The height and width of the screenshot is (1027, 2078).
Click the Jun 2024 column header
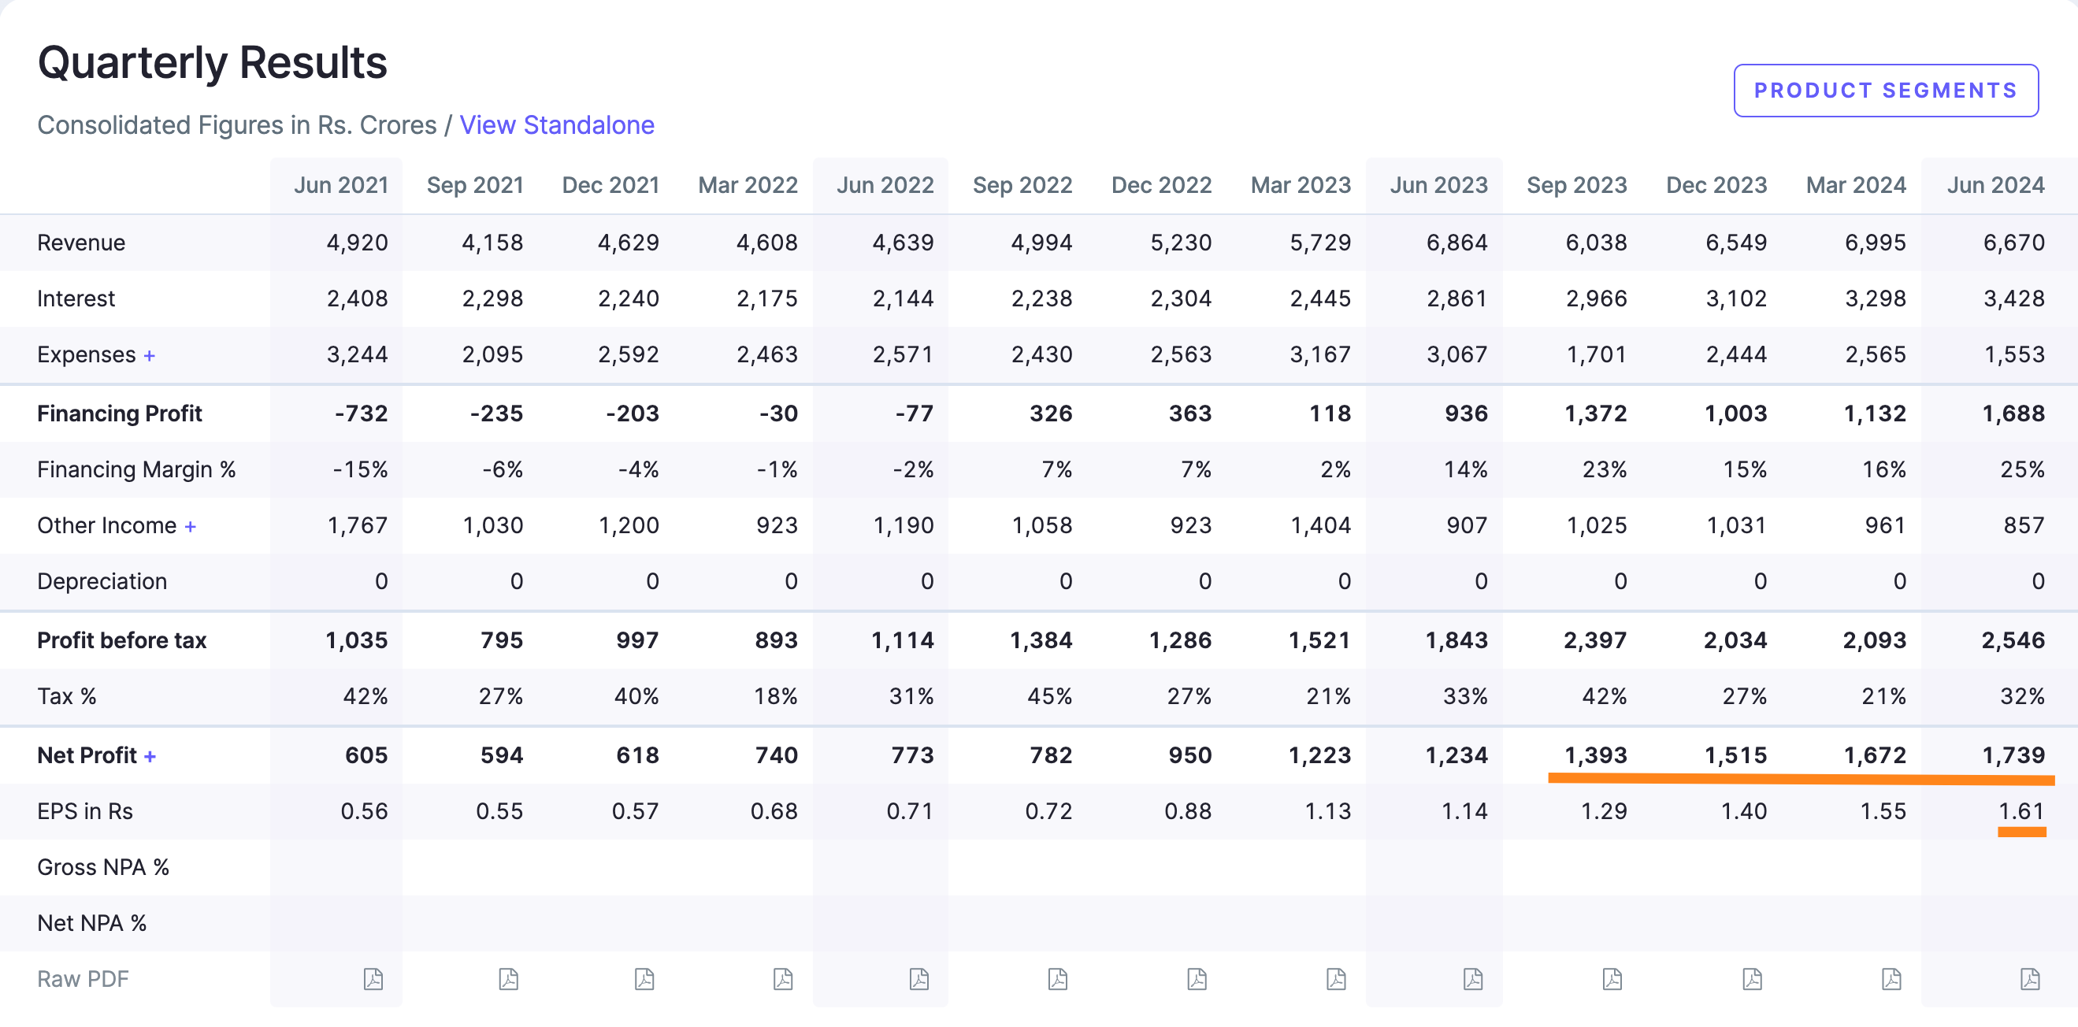coord(1995,185)
